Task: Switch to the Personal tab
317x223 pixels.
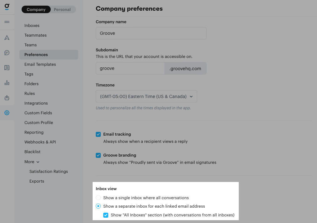Action: pyautogui.click(x=62, y=10)
